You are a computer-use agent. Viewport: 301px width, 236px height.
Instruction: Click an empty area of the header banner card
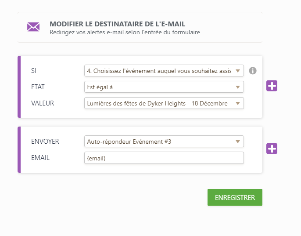230,27
